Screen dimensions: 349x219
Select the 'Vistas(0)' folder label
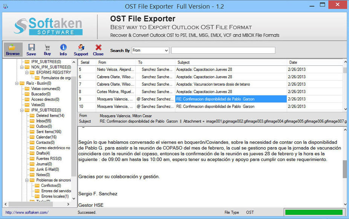click(x=38, y=105)
